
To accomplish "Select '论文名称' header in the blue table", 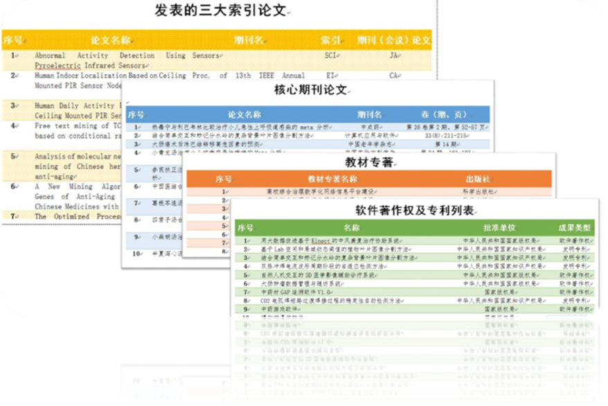I will 244,115.
